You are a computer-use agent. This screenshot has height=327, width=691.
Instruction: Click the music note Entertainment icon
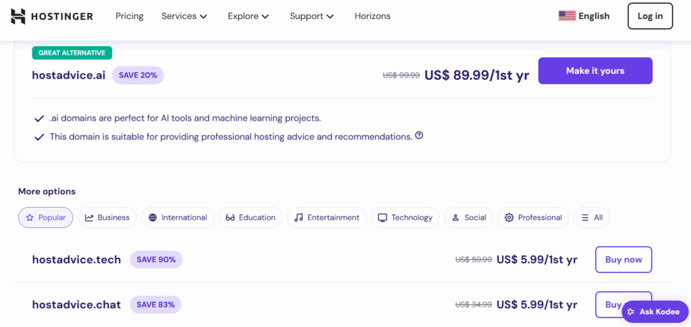(x=299, y=217)
